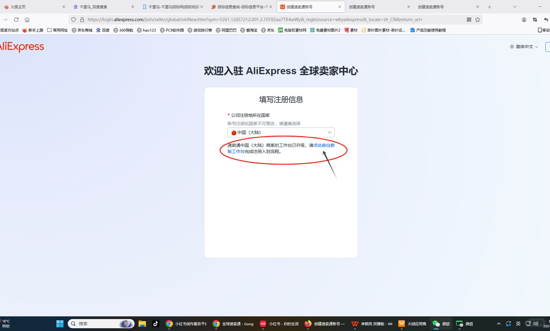This screenshot has width=550, height=331.
Task: Switch to Chrome window 小红书创作服务平台
Action: pos(186,324)
